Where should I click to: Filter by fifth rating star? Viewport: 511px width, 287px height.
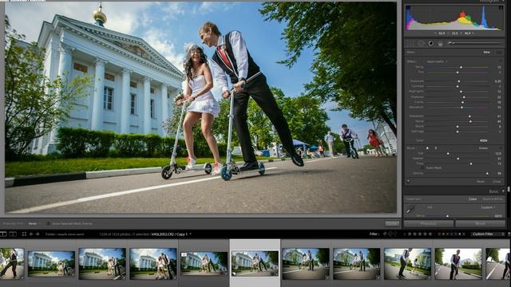tap(430, 234)
